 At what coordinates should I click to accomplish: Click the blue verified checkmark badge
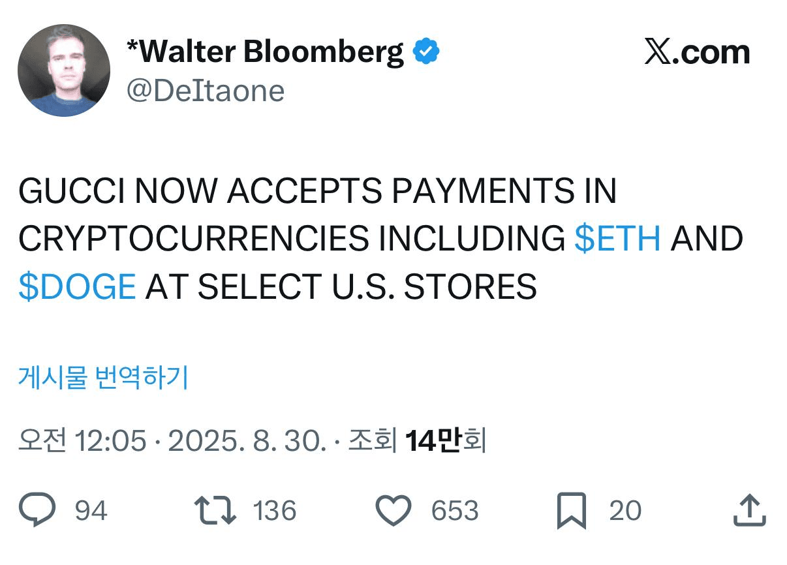tap(427, 52)
